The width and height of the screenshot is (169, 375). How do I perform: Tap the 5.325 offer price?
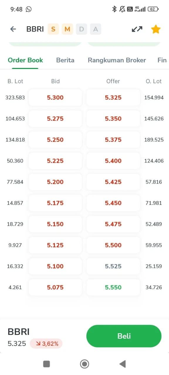[x=113, y=97]
